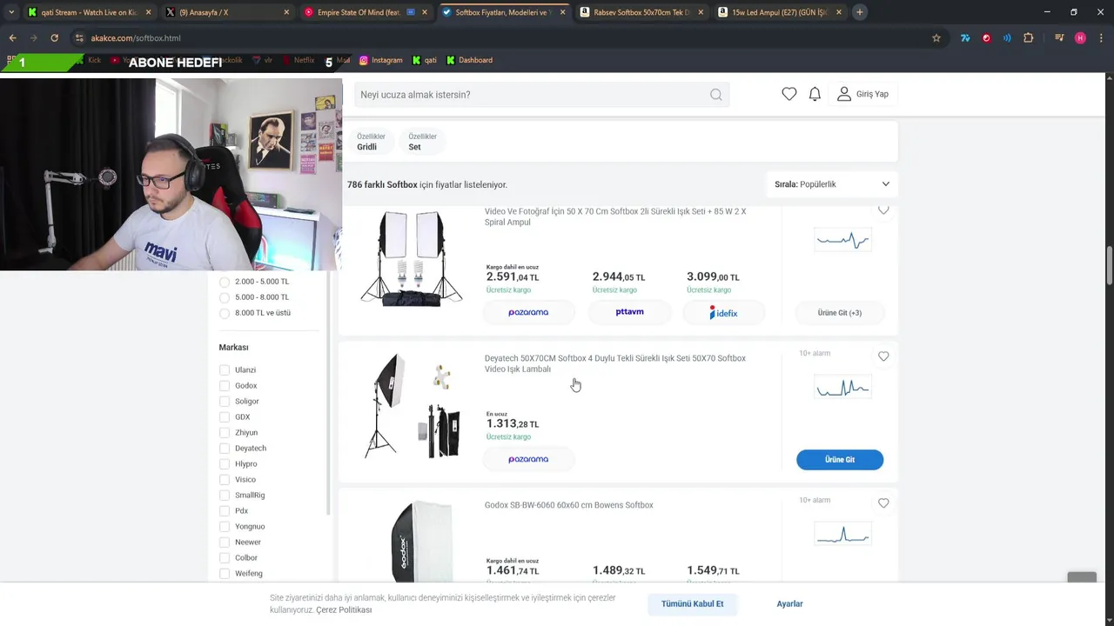Check the GDX brand filter
The height and width of the screenshot is (626, 1114).
coord(225,417)
